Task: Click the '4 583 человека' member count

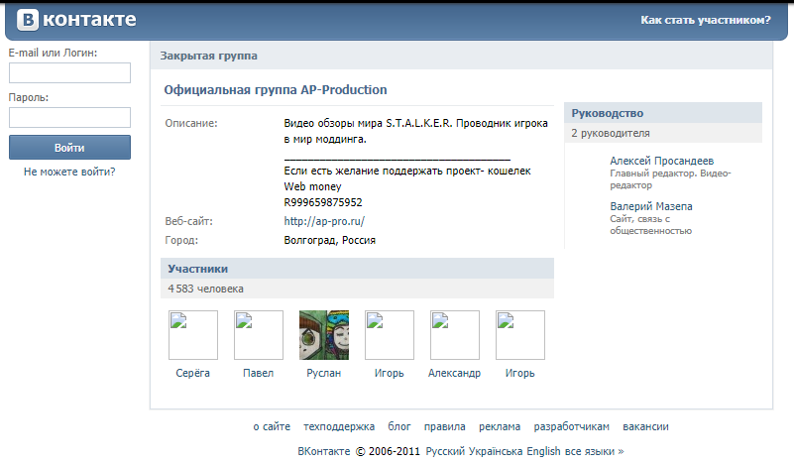Action: pyautogui.click(x=205, y=289)
